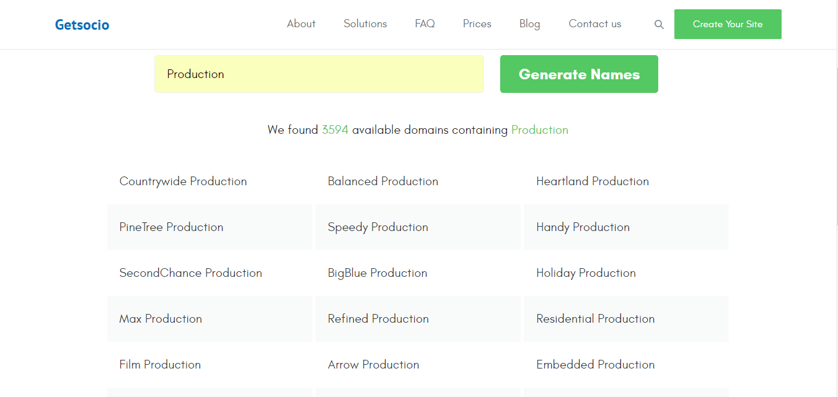
Task: Go to Getsocio home logo
Action: [82, 25]
